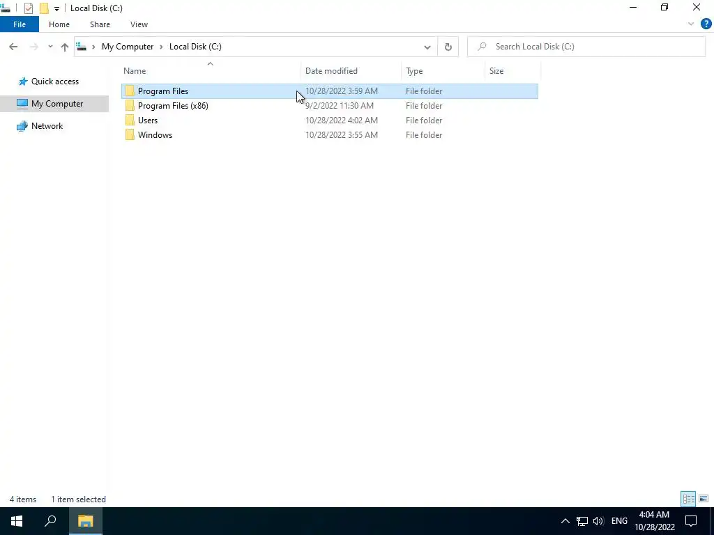The width and height of the screenshot is (714, 535).
Task: Open the Action Center notifications icon
Action: click(691, 521)
